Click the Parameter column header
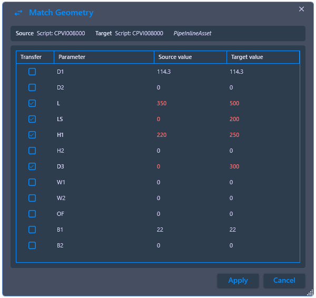This screenshot has height=298, width=316. click(x=104, y=57)
